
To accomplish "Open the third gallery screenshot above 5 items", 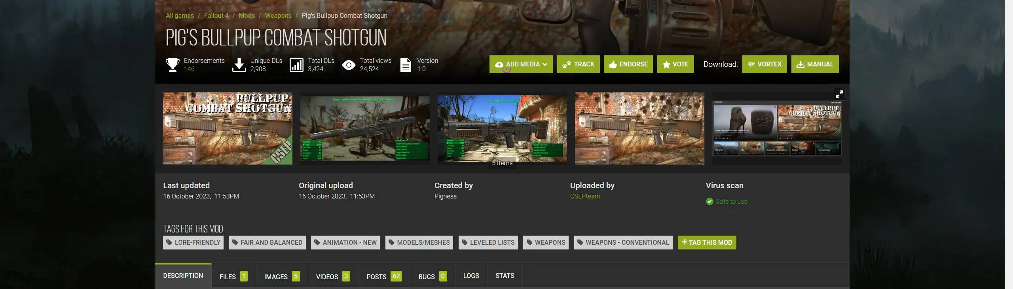I will [502, 128].
